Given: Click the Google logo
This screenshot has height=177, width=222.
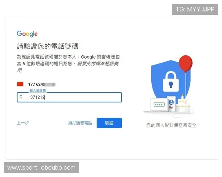Looking at the screenshot, I should pyautogui.click(x=27, y=34).
